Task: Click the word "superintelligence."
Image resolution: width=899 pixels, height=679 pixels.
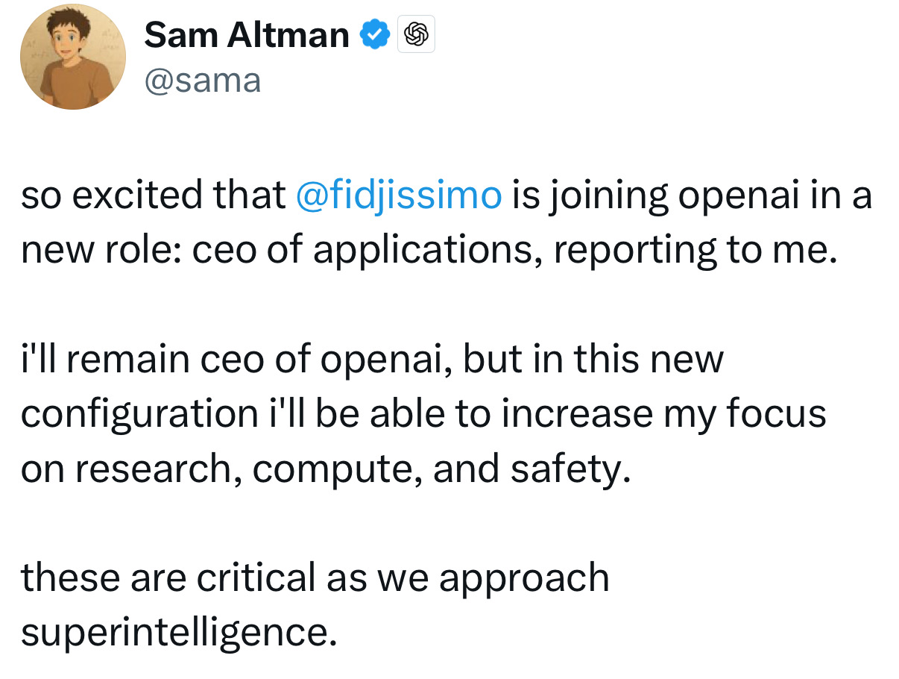Action: (174, 633)
